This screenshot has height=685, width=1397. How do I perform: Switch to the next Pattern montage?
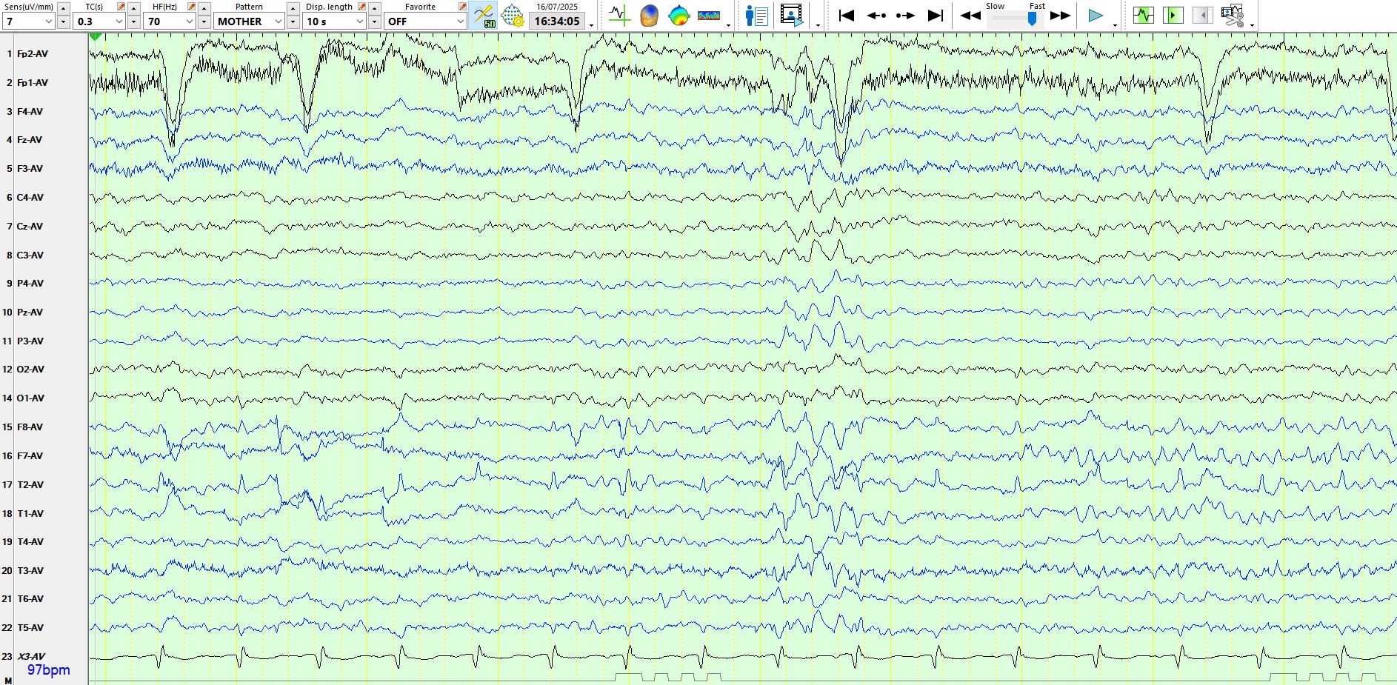tap(293, 22)
